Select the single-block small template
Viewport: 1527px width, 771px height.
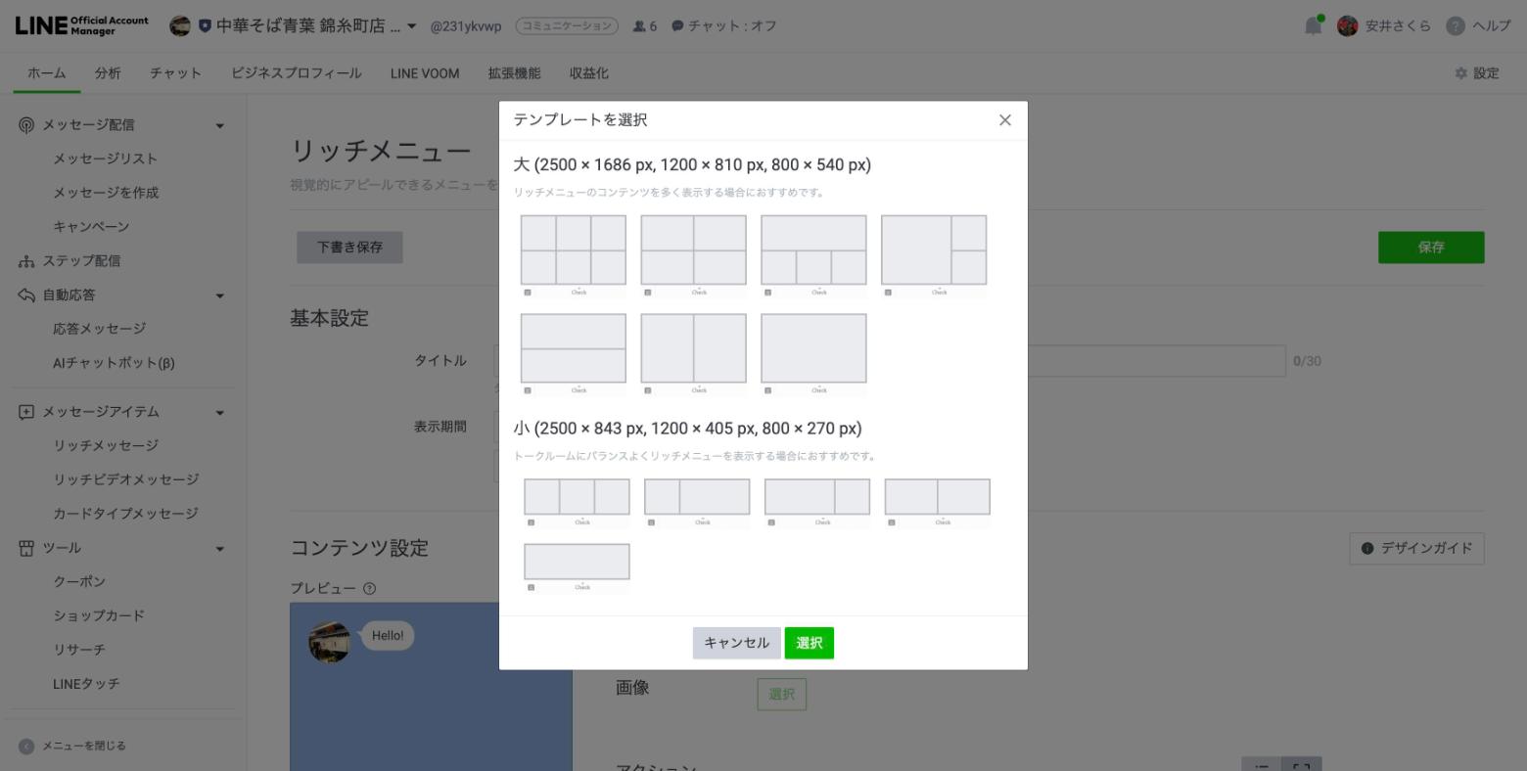(577, 560)
